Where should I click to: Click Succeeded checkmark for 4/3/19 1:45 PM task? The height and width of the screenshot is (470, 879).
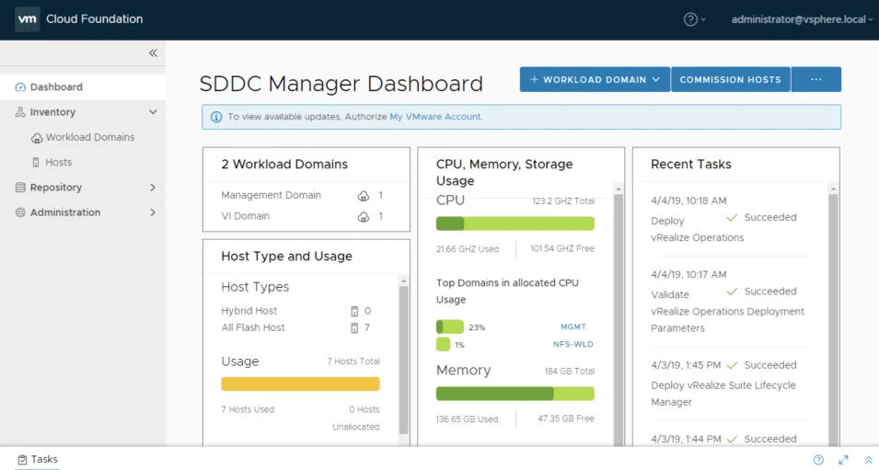[x=732, y=365]
